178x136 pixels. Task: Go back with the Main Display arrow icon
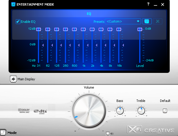pos(13,79)
